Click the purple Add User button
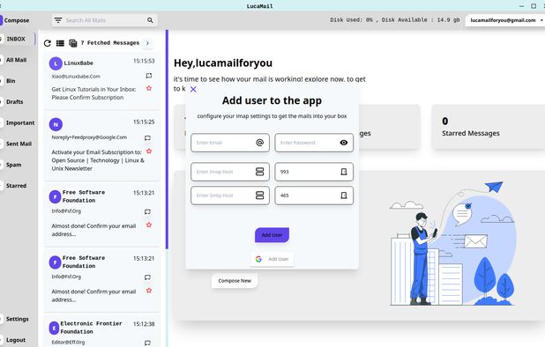Screen dimensions: 545x347 pos(272,235)
